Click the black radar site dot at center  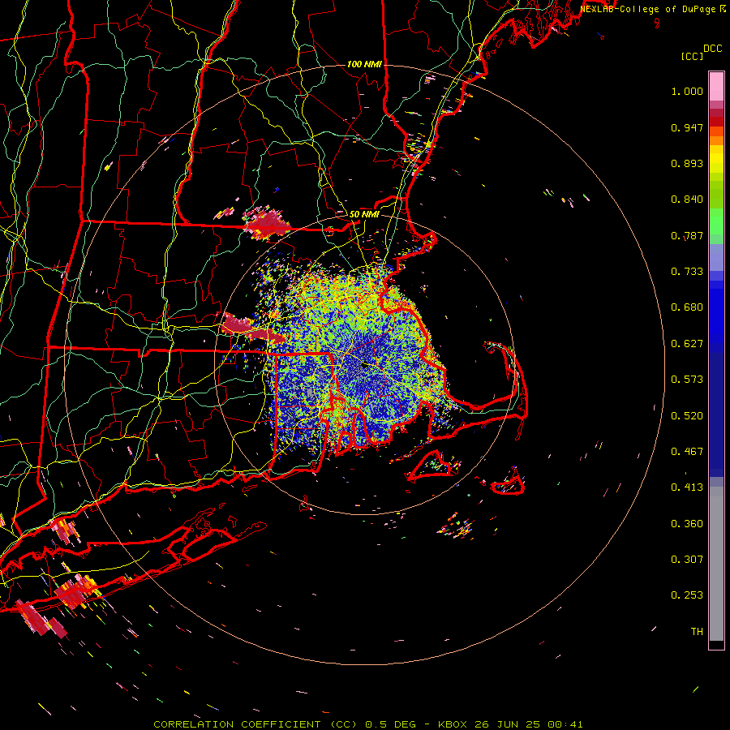[366, 366]
